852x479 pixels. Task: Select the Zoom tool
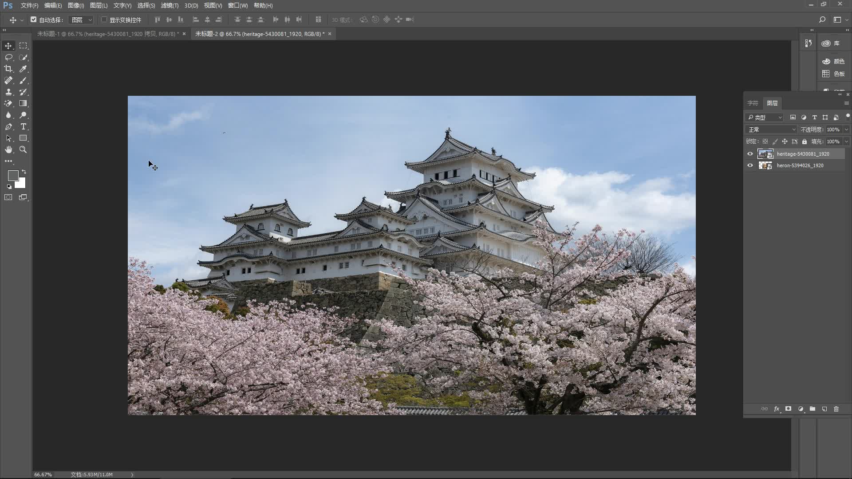(x=23, y=149)
